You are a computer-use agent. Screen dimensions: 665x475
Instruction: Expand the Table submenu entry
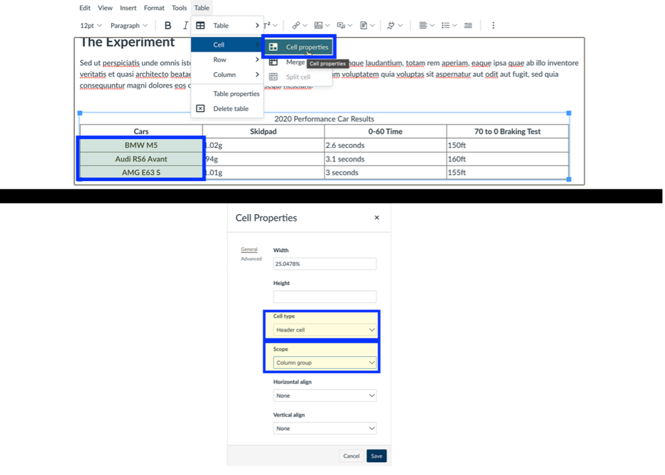tap(227, 26)
